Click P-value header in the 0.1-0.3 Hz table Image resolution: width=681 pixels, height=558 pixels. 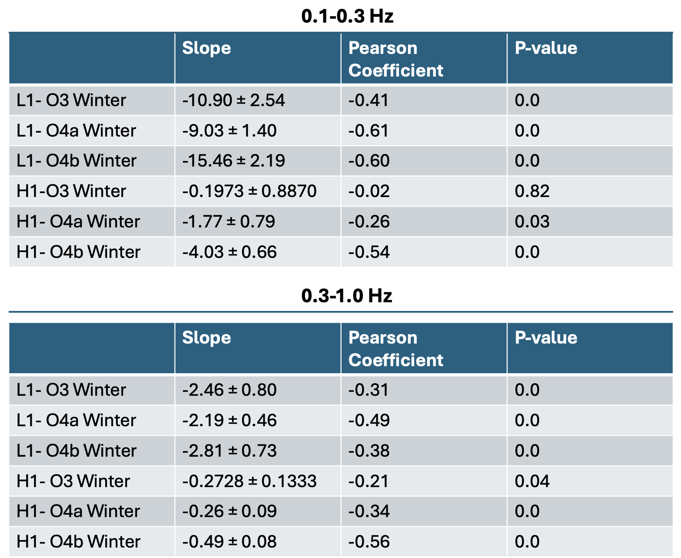(x=546, y=48)
